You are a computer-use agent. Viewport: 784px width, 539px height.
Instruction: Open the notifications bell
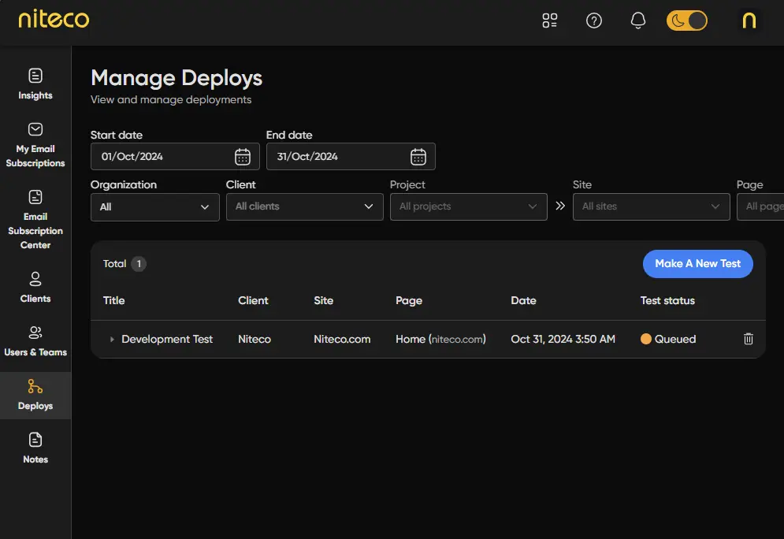coord(638,21)
